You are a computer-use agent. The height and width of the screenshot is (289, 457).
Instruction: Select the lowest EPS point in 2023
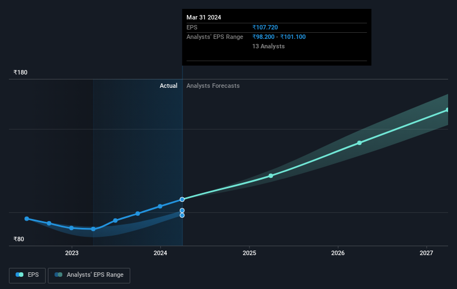94,229
